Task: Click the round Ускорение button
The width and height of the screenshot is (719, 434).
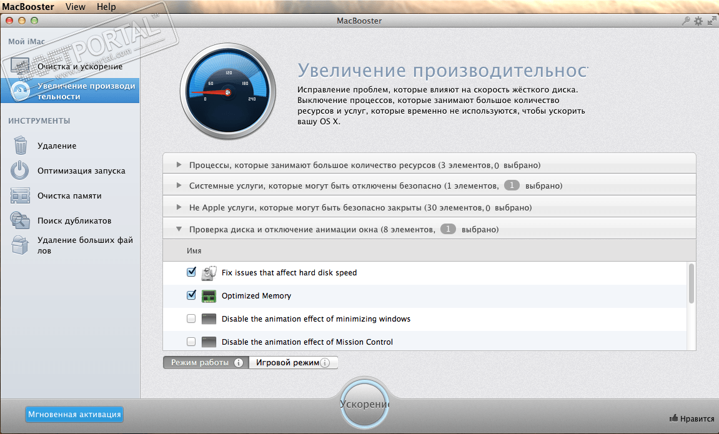Action: point(365,404)
